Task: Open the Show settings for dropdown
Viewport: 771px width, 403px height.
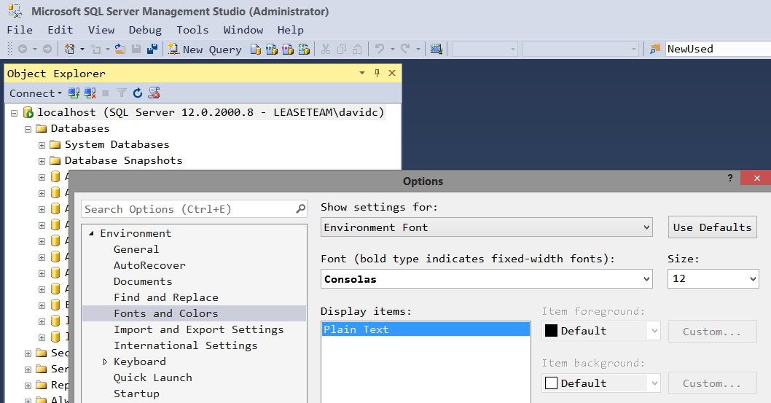Action: (x=486, y=227)
